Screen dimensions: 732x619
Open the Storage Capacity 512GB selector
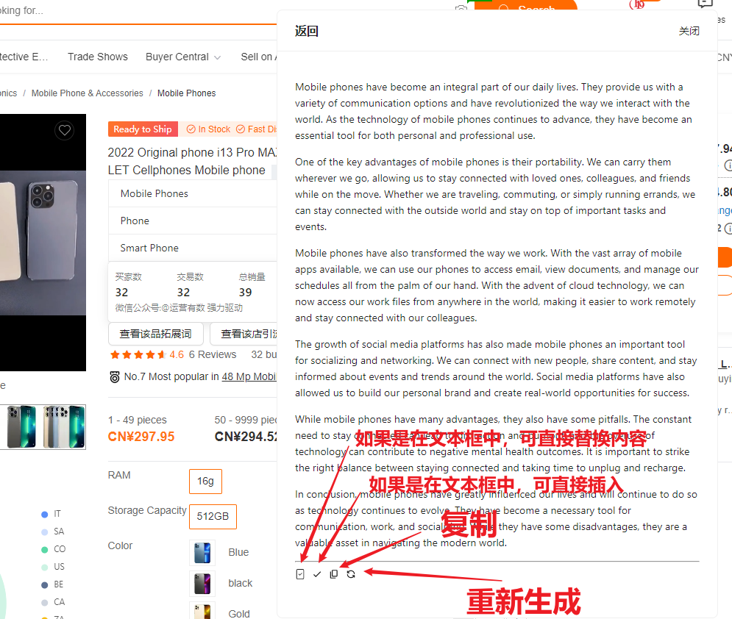tap(213, 516)
